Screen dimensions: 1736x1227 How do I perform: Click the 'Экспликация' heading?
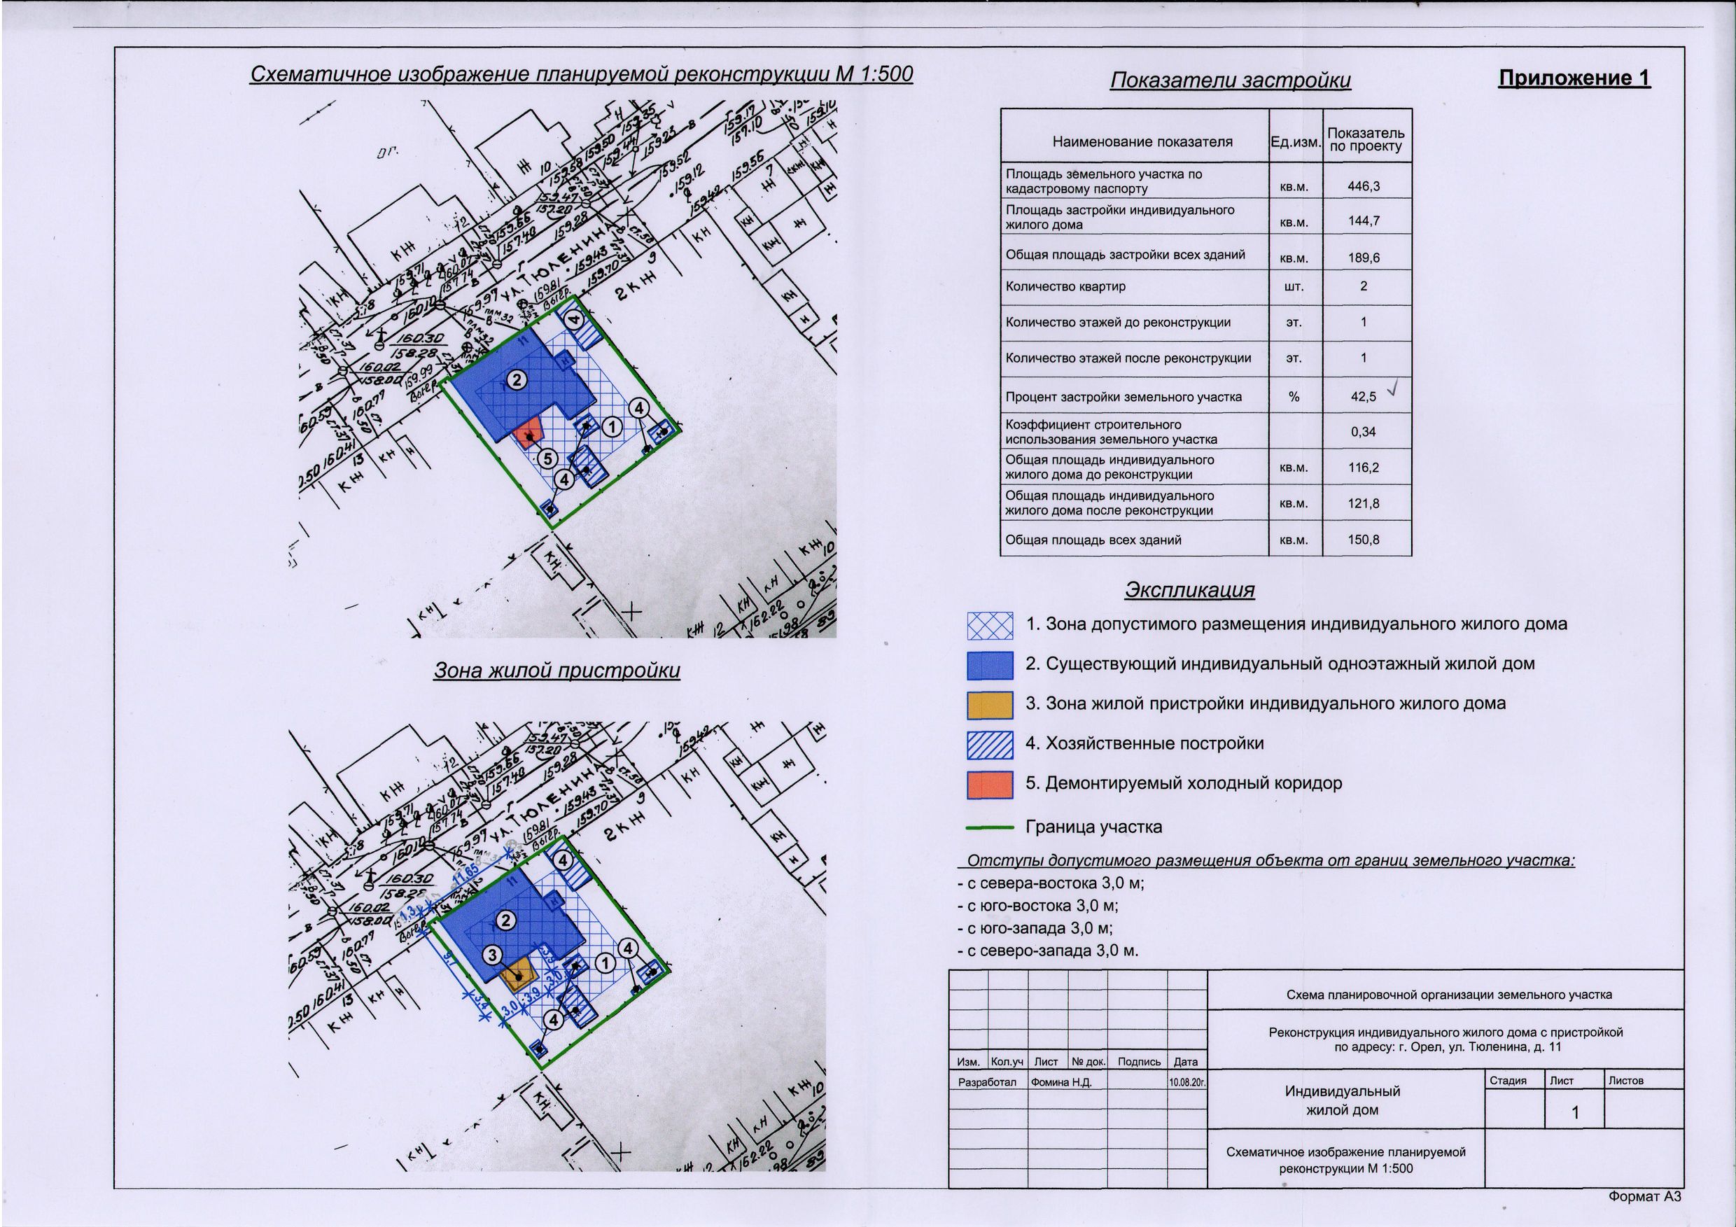1190,589
